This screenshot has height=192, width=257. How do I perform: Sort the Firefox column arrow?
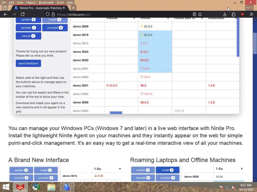click(x=168, y=18)
